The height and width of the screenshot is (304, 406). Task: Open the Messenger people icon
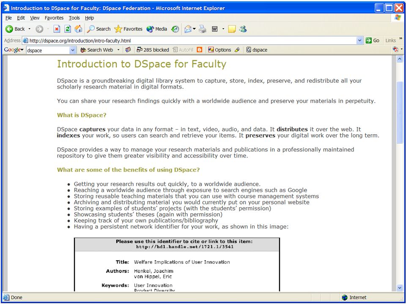243,29
